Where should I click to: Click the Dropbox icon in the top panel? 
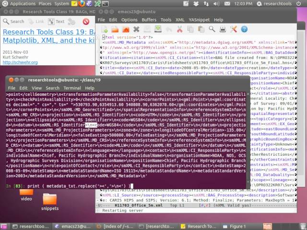tap(196, 3)
